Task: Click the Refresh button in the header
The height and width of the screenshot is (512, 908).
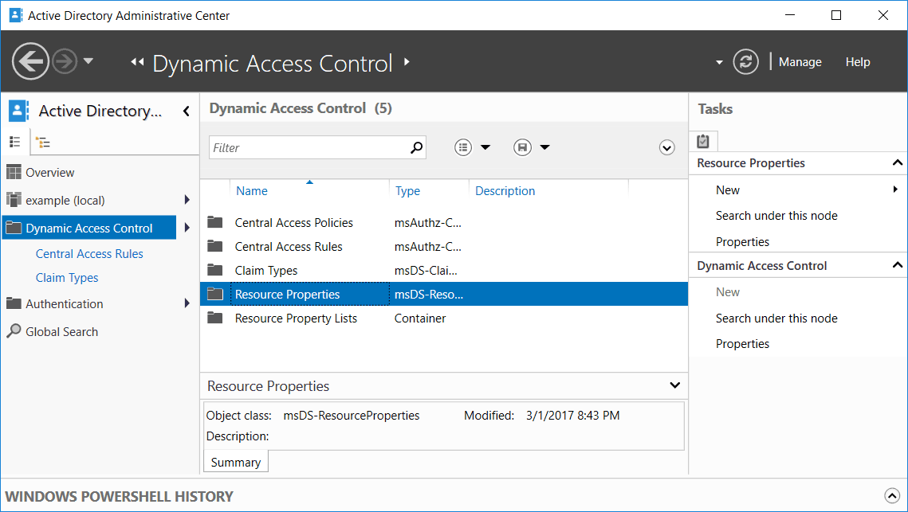Action: pos(746,62)
